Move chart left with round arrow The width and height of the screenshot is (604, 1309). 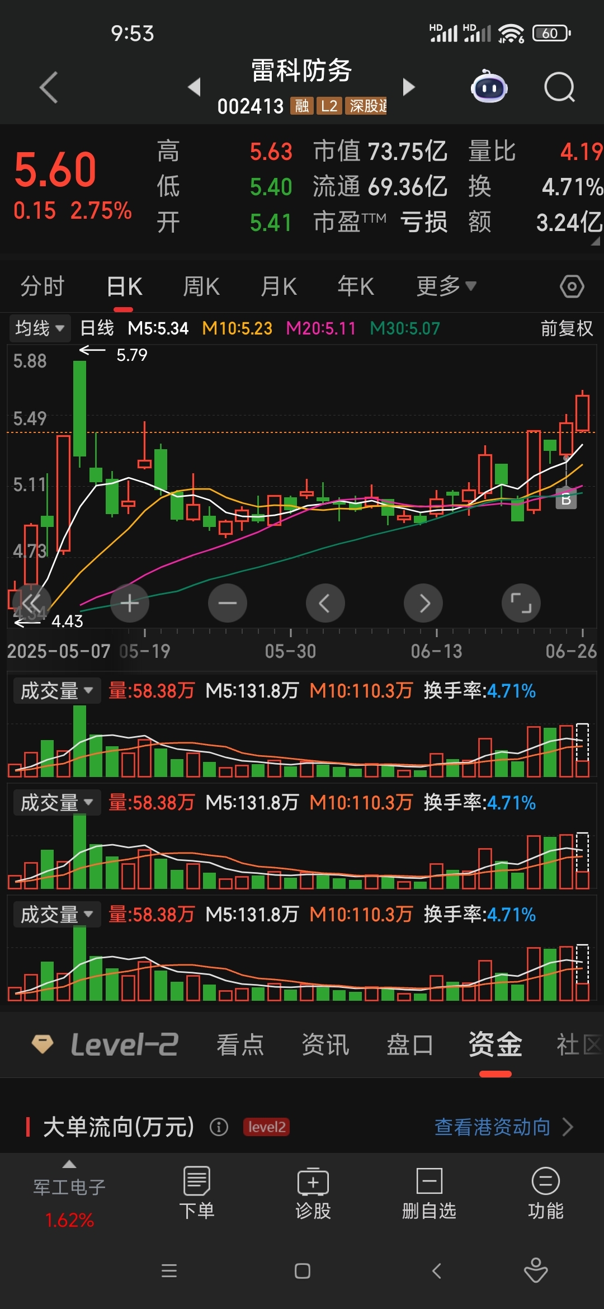click(x=325, y=603)
